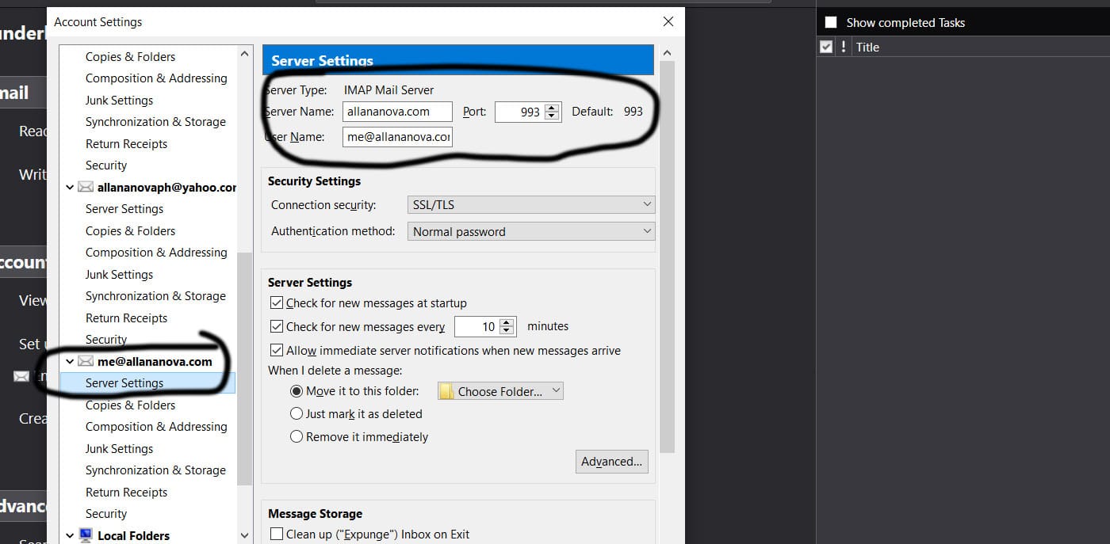Select Move it to this folder radio
The height and width of the screenshot is (544, 1110).
[297, 391]
